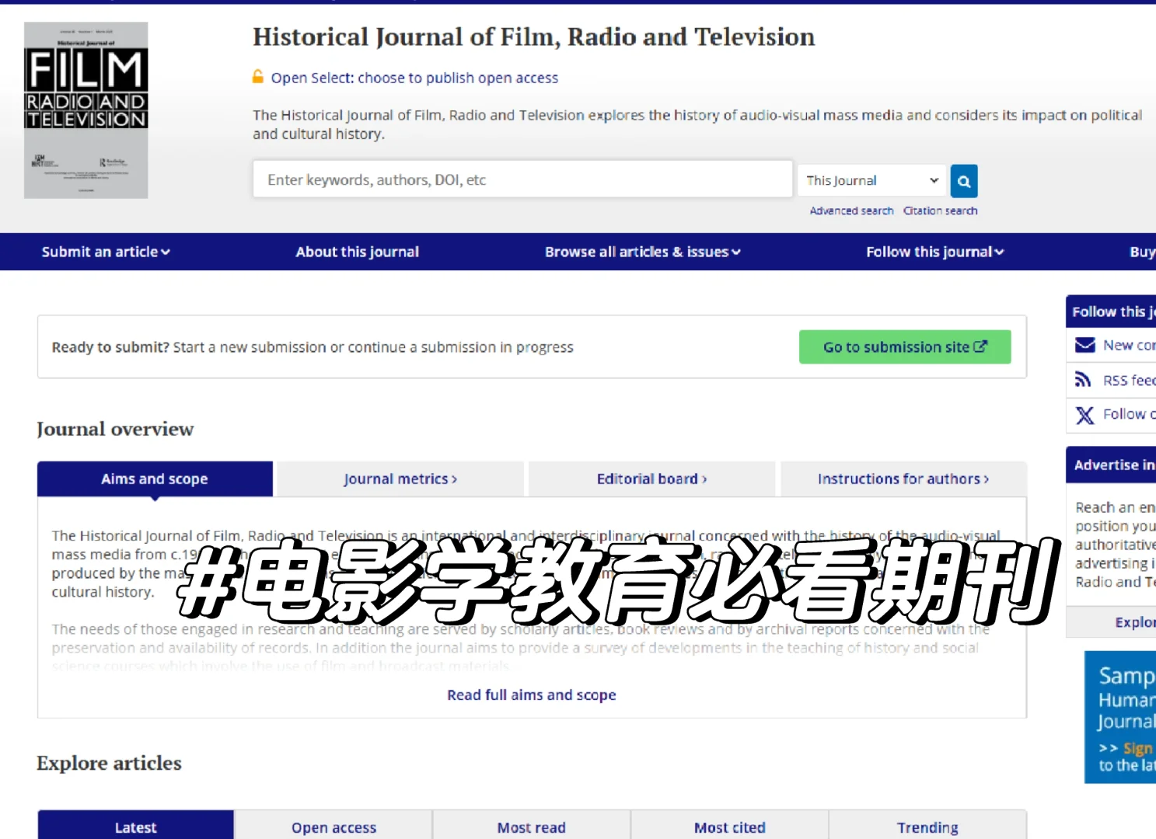Click the external link icon on submission button
This screenshot has height=839, width=1156.
pos(980,346)
